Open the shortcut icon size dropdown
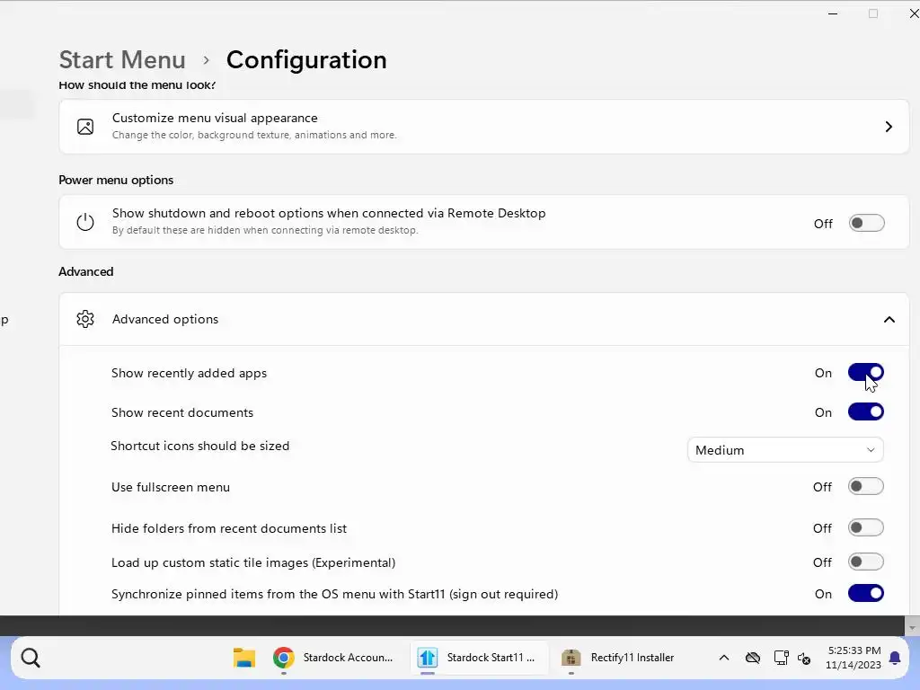Viewport: 920px width, 690px height. [x=785, y=450]
